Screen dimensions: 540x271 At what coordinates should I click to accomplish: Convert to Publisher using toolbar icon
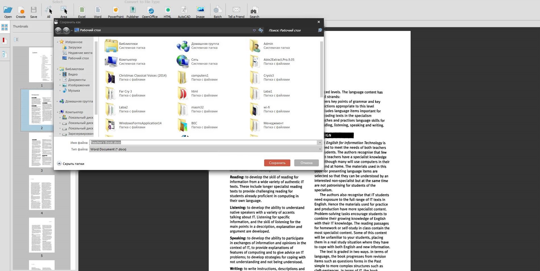(x=133, y=12)
